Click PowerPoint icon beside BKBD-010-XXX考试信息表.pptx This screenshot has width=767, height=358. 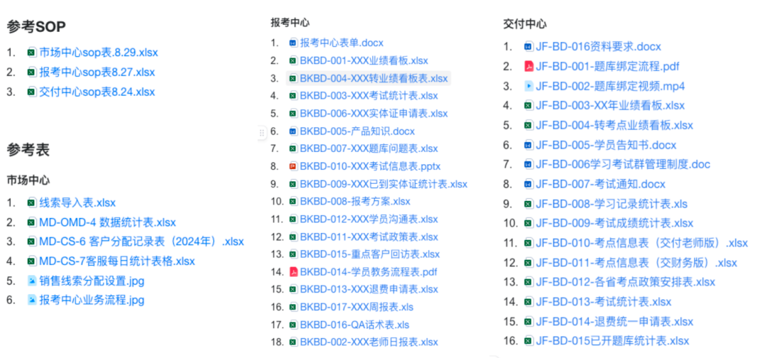293,166
